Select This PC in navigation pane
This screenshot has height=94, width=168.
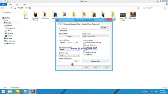[9, 23]
